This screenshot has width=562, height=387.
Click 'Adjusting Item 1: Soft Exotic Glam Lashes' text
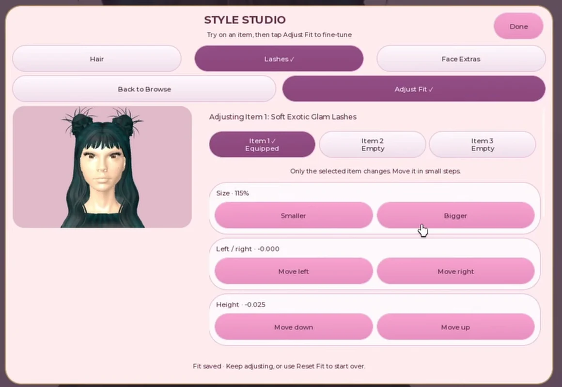pos(283,117)
